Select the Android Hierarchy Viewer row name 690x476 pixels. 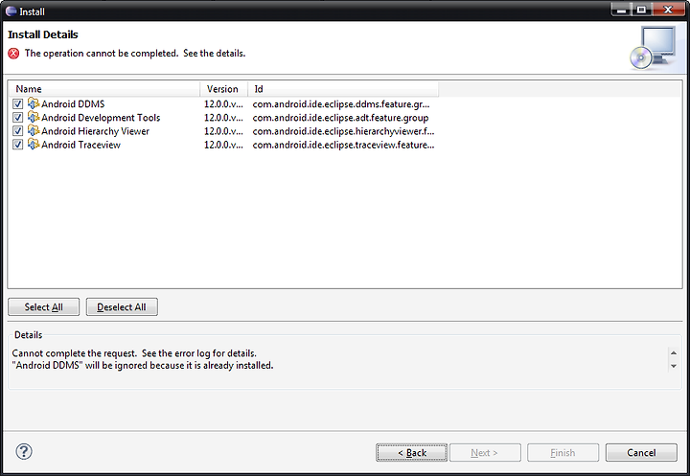(x=96, y=131)
